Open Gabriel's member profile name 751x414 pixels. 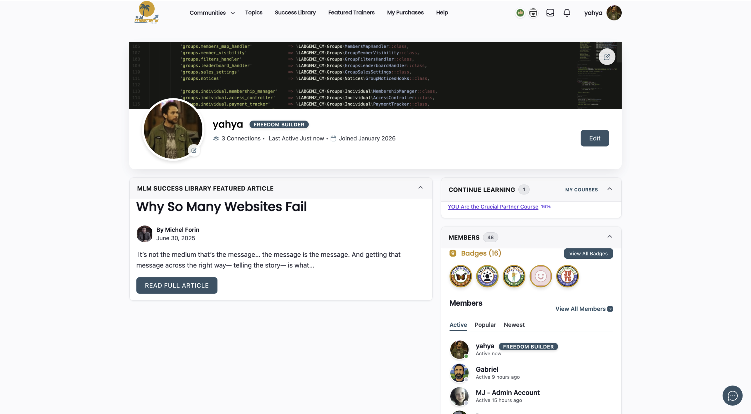point(487,369)
